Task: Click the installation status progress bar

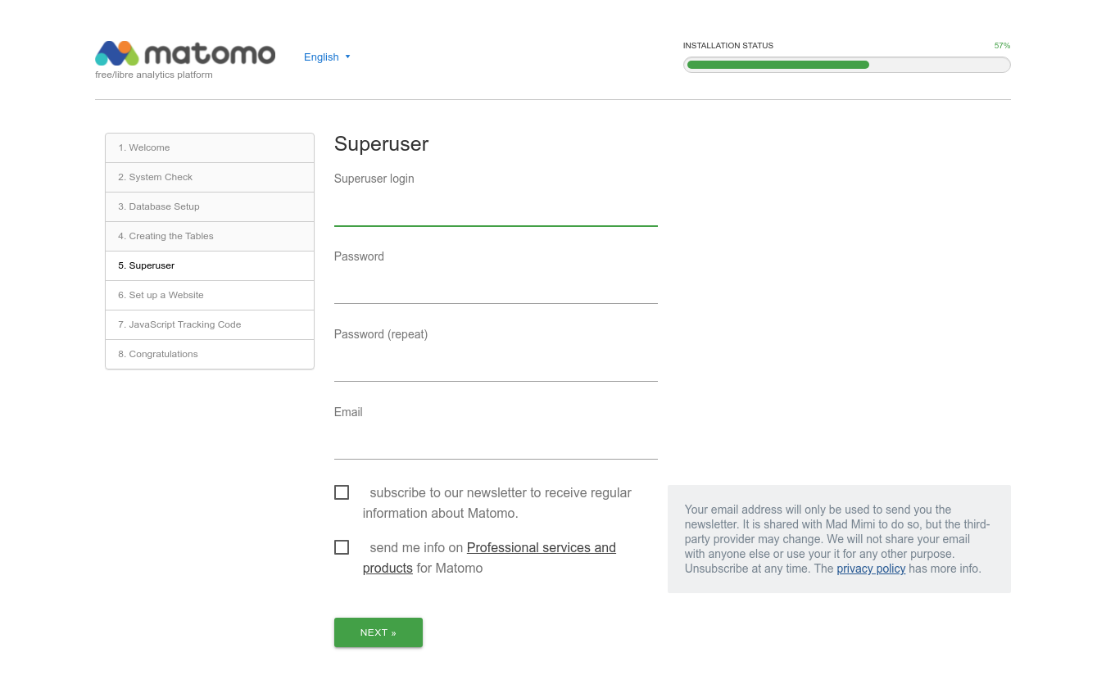Action: [x=846, y=65]
